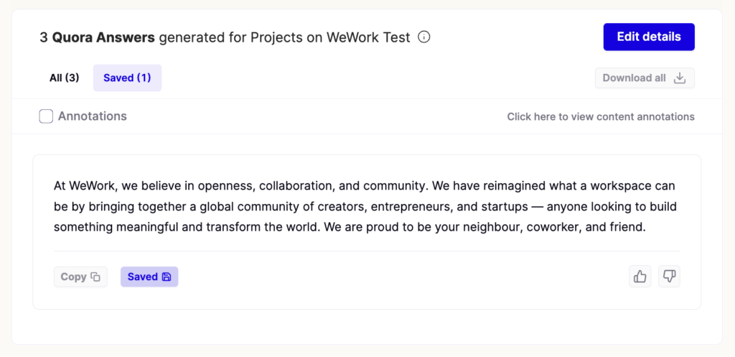Click the Annotations label text
This screenshot has width=735, height=357.
tap(92, 116)
